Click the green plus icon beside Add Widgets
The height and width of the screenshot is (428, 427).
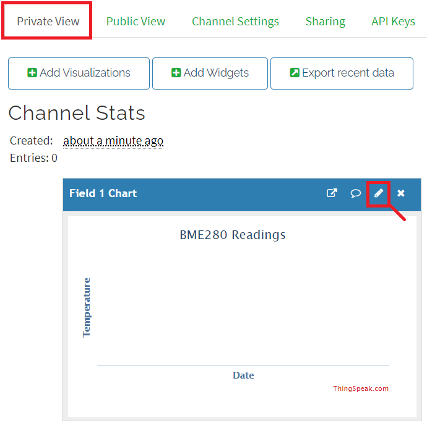point(176,73)
